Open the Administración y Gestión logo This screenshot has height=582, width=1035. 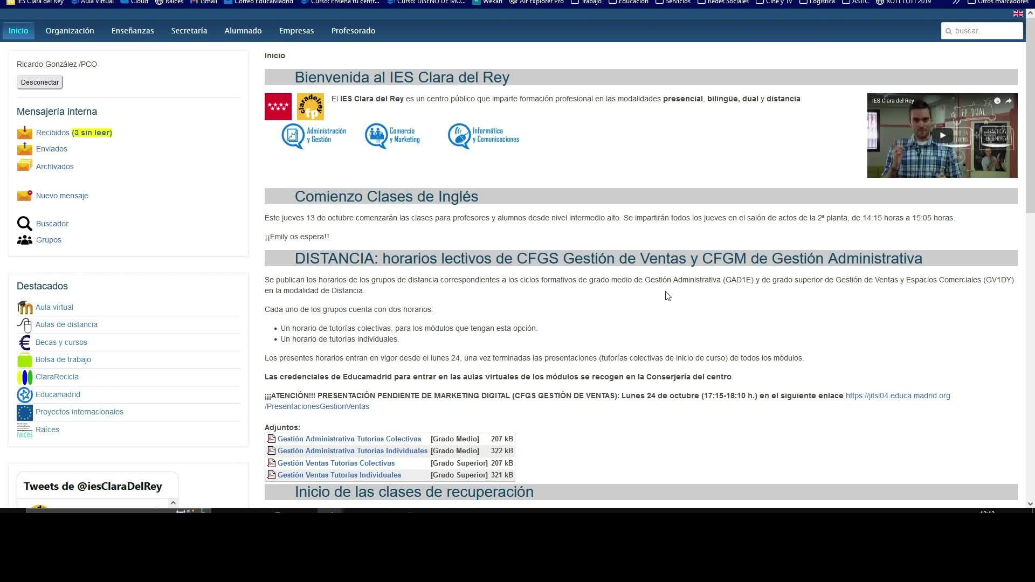pyautogui.click(x=314, y=136)
